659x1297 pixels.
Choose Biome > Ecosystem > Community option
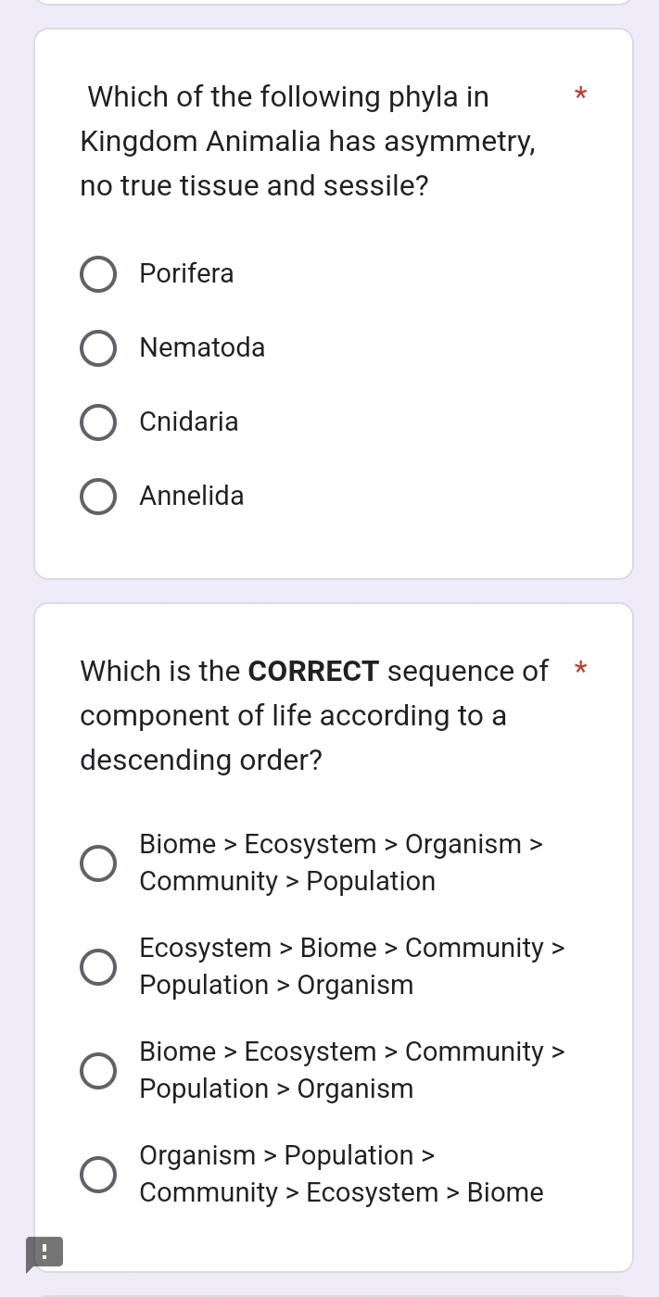98,1070
